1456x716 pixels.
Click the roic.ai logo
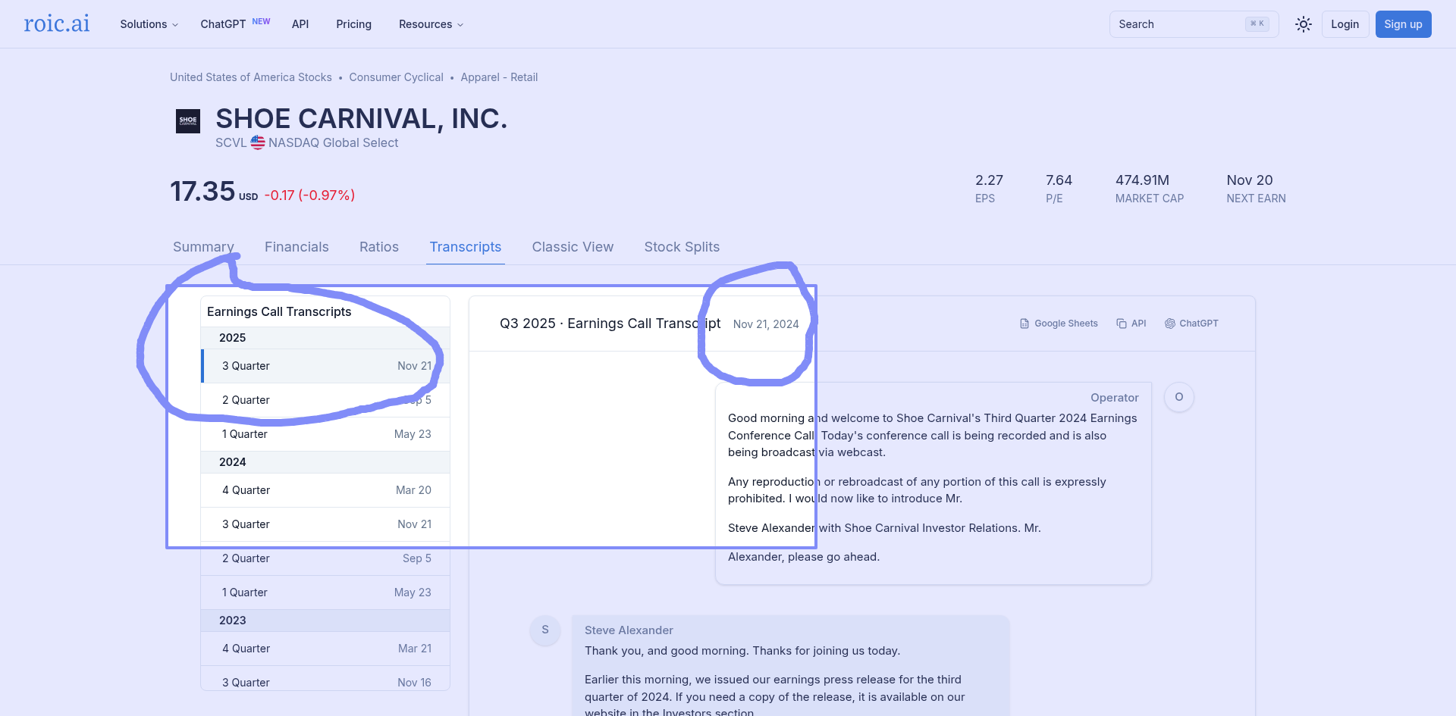[57, 23]
